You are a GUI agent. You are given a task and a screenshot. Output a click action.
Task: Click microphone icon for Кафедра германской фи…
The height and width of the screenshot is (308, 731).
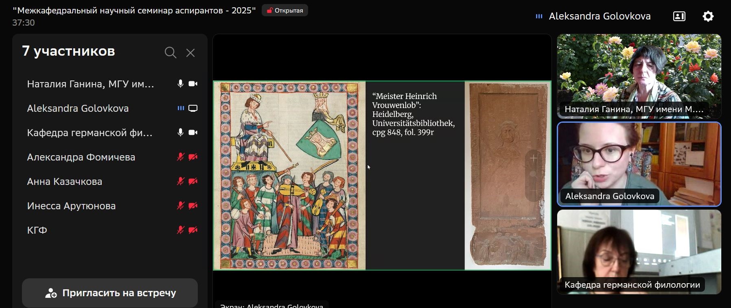pos(181,132)
